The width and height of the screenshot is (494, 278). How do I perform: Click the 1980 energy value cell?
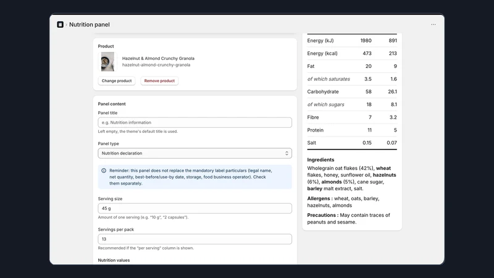(x=366, y=41)
